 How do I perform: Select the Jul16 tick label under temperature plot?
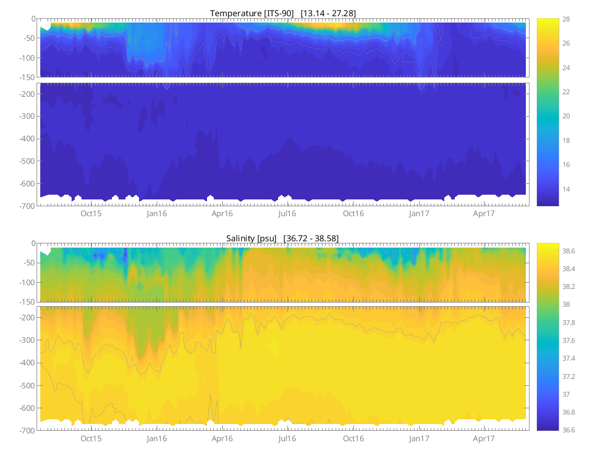[287, 214]
